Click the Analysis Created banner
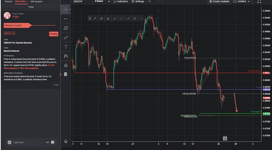This screenshot has height=150, width=272. coord(18,25)
